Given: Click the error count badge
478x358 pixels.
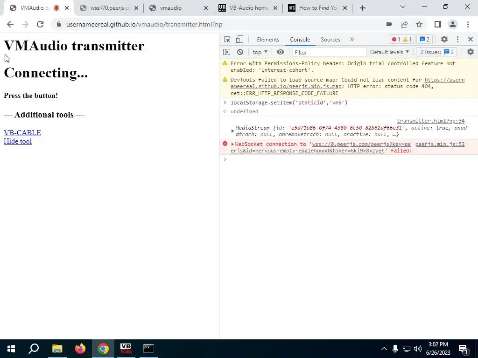Looking at the screenshot, I should [396, 39].
